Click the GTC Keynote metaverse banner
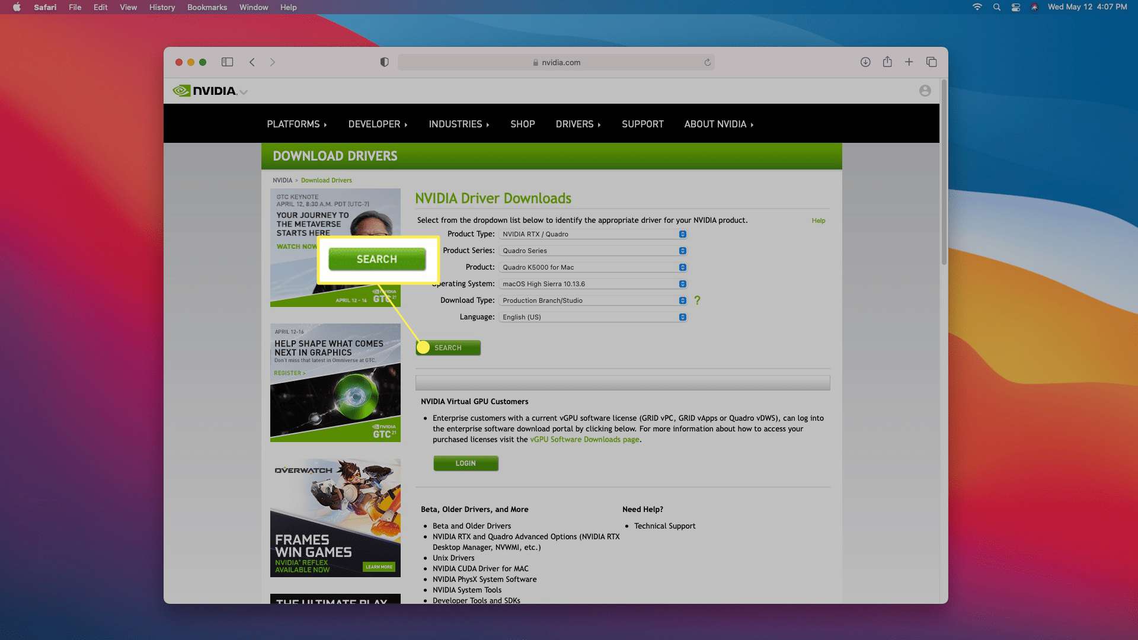Image resolution: width=1138 pixels, height=640 pixels. 335,248
